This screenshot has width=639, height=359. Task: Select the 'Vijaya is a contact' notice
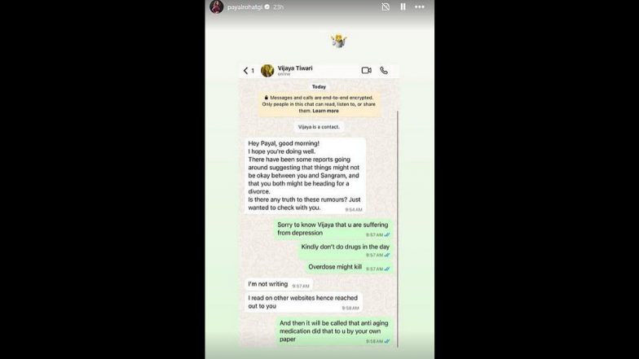[x=319, y=127]
